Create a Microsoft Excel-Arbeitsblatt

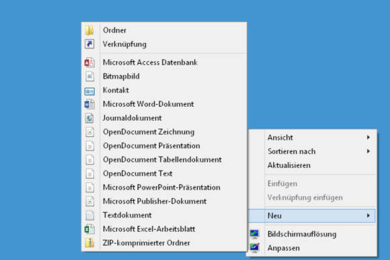tap(164, 229)
